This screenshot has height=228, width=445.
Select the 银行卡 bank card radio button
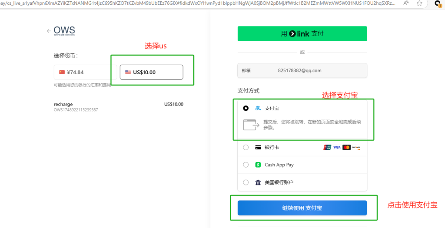pyautogui.click(x=246, y=148)
